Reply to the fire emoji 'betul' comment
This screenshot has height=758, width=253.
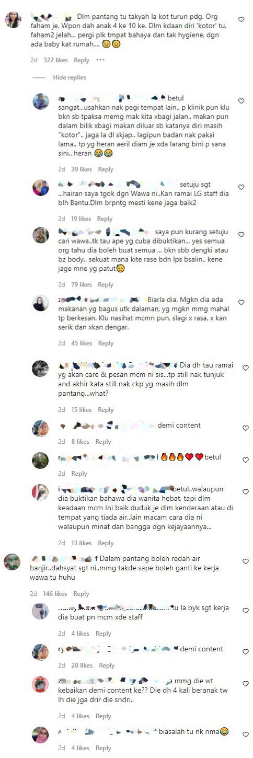79,474
